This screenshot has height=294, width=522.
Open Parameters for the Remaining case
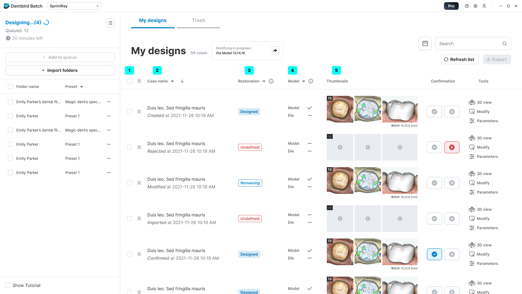[x=484, y=192]
